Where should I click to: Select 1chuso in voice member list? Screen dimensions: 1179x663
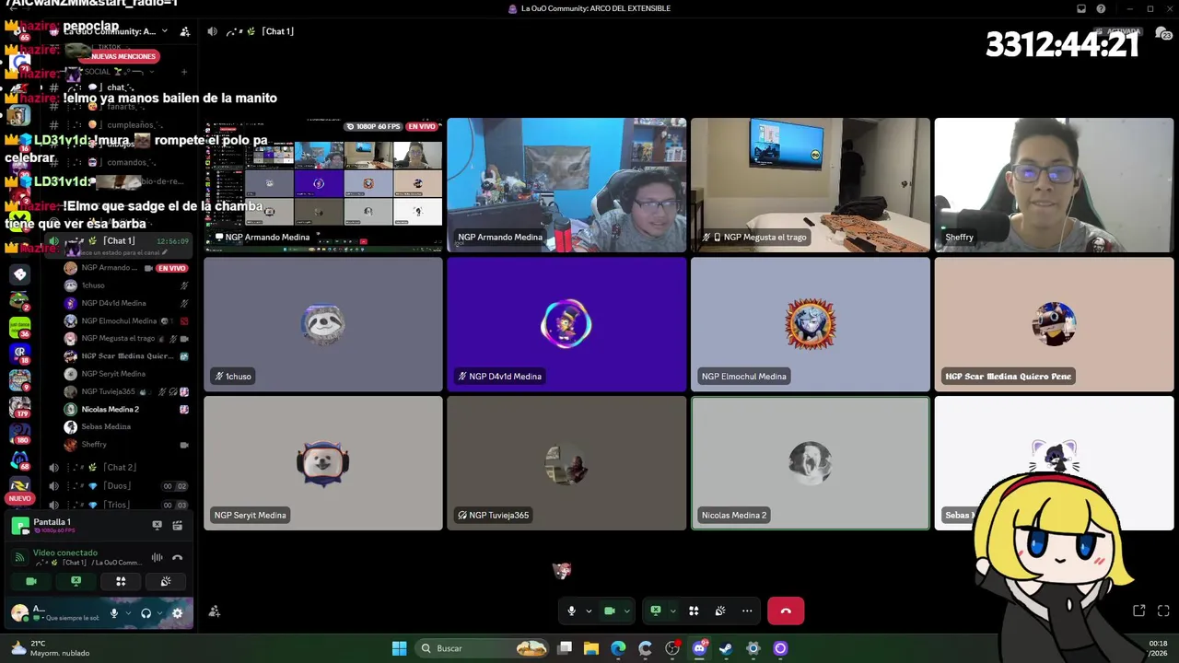[125, 285]
